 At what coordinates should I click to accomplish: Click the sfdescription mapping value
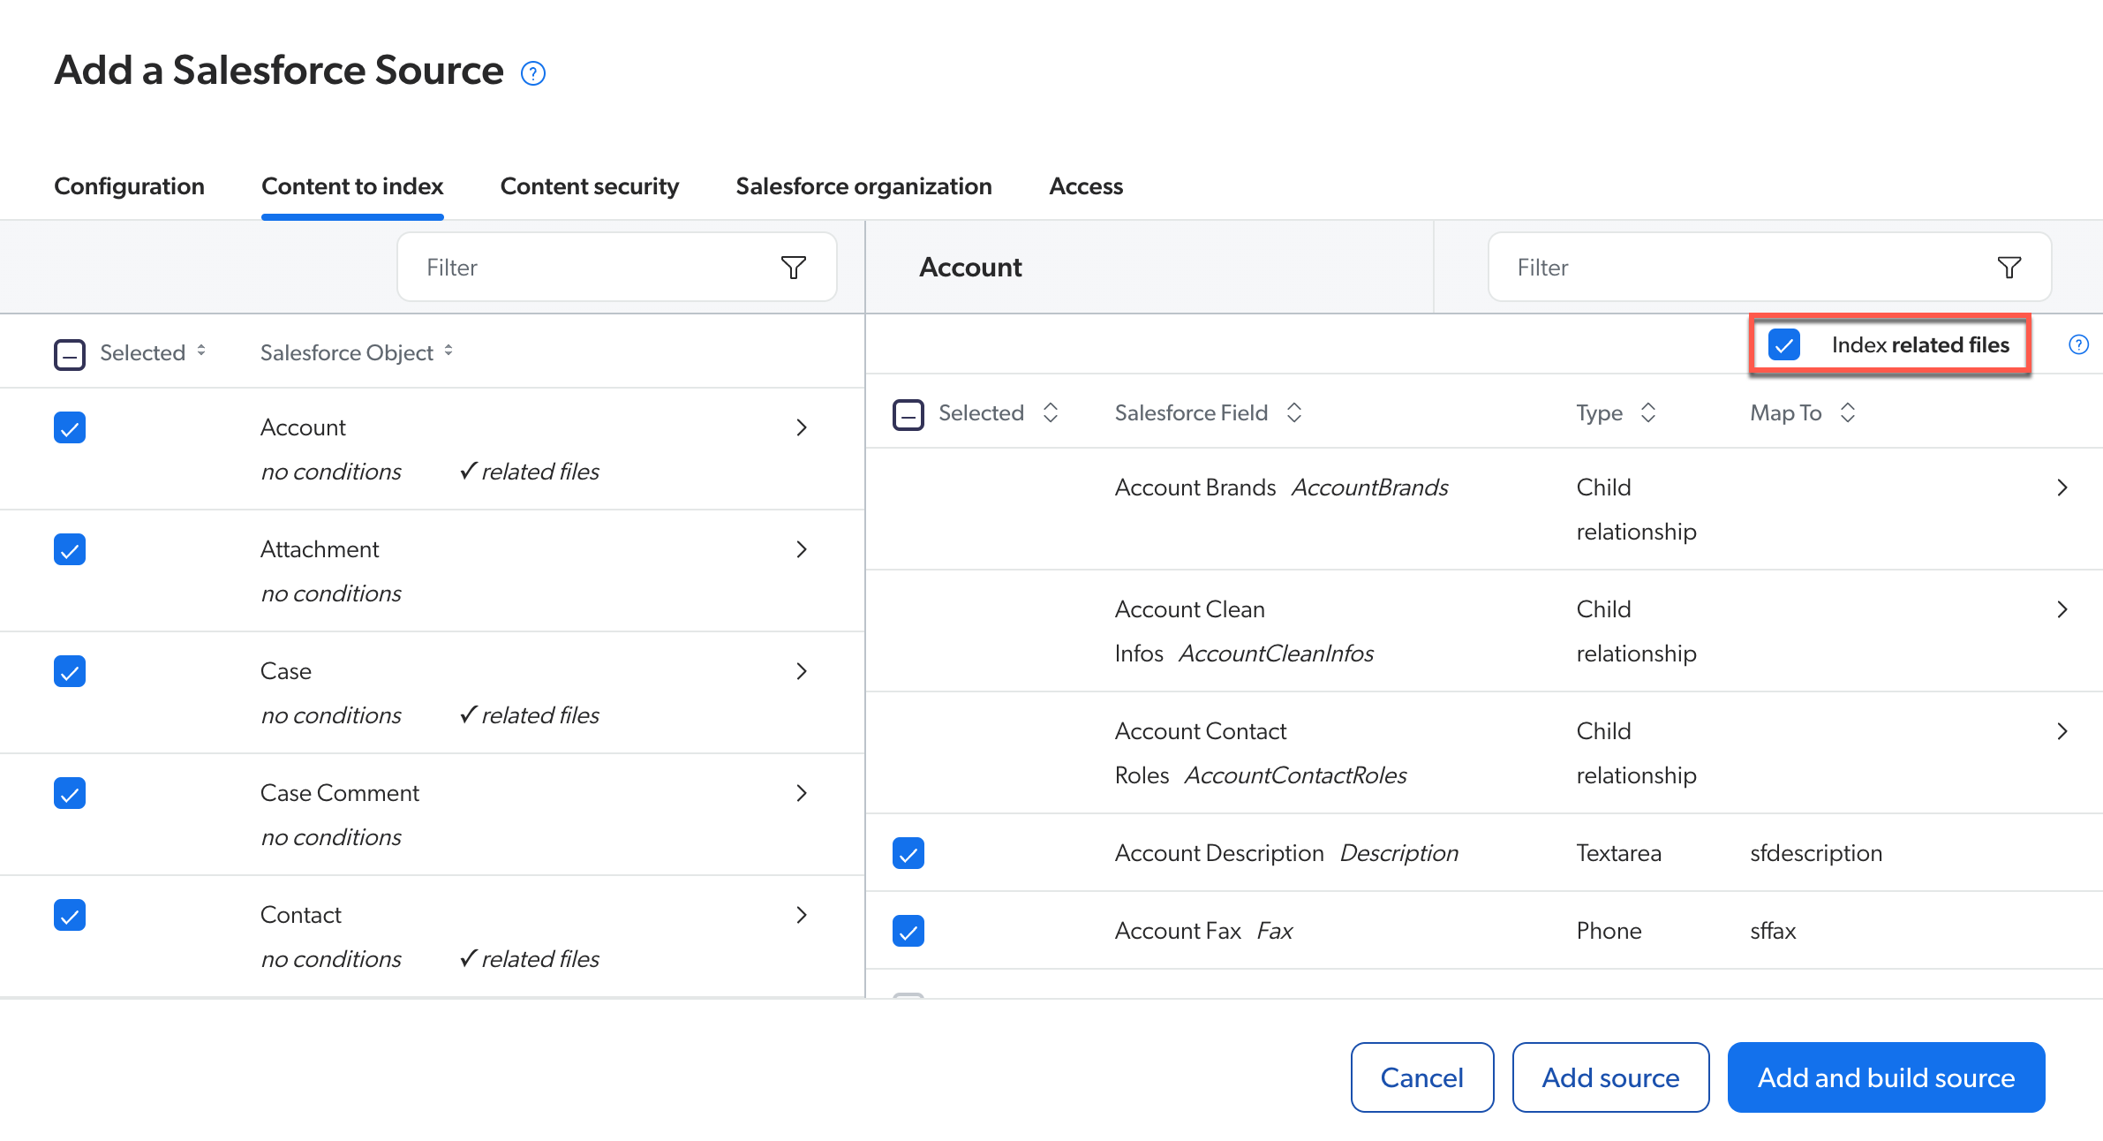click(x=1816, y=853)
